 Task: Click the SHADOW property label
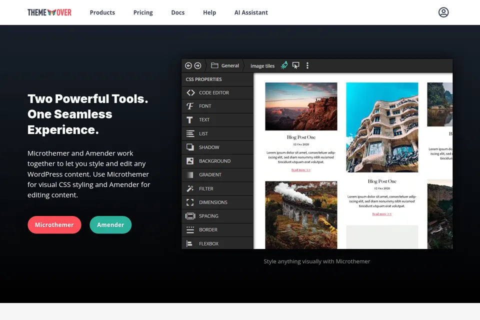209,147
